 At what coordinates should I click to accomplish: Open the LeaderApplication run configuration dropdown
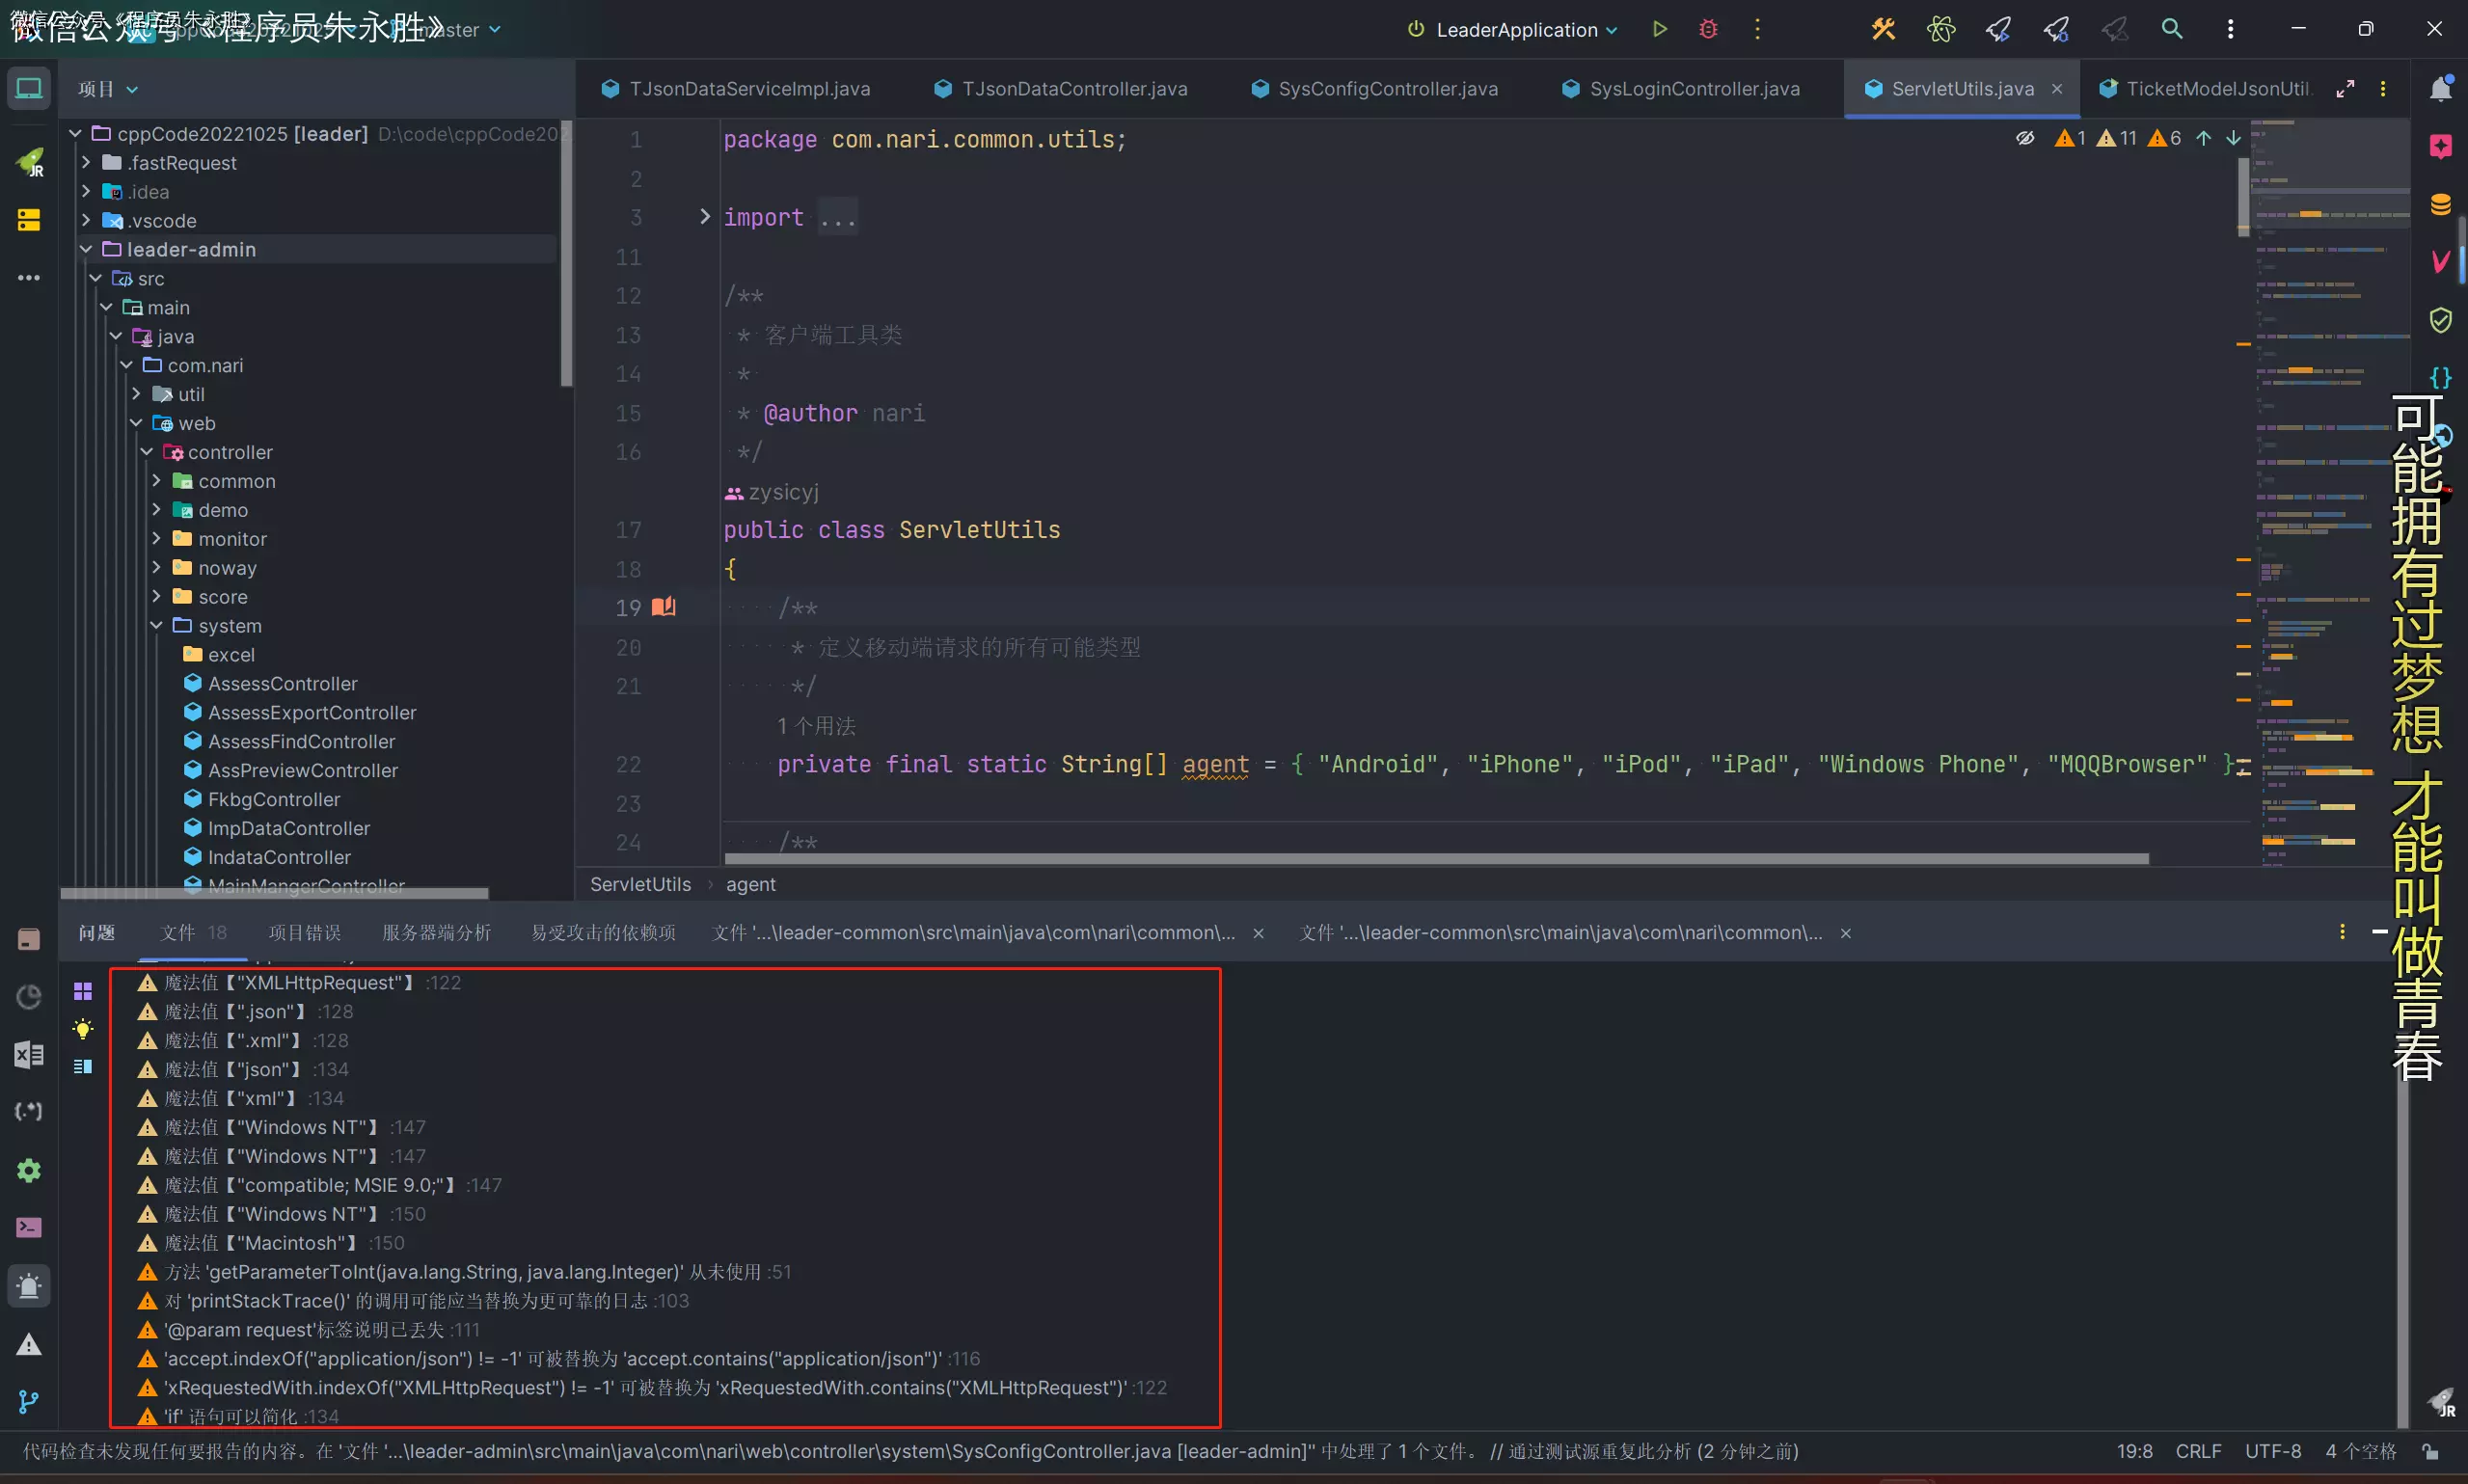click(x=1516, y=30)
